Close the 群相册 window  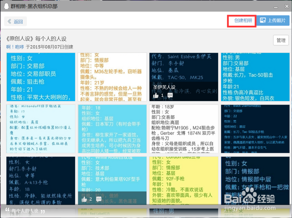click(x=287, y=6)
